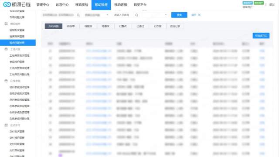
Task: Open 交付预约管理 in the sidebar
Action: [17, 138]
